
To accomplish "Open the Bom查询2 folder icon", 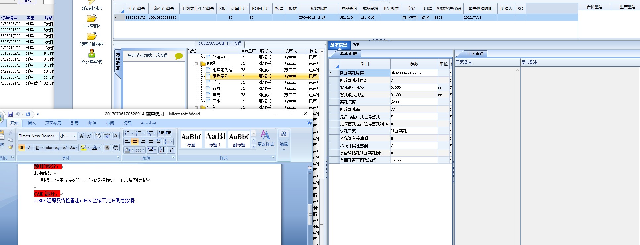I will 92,18.
